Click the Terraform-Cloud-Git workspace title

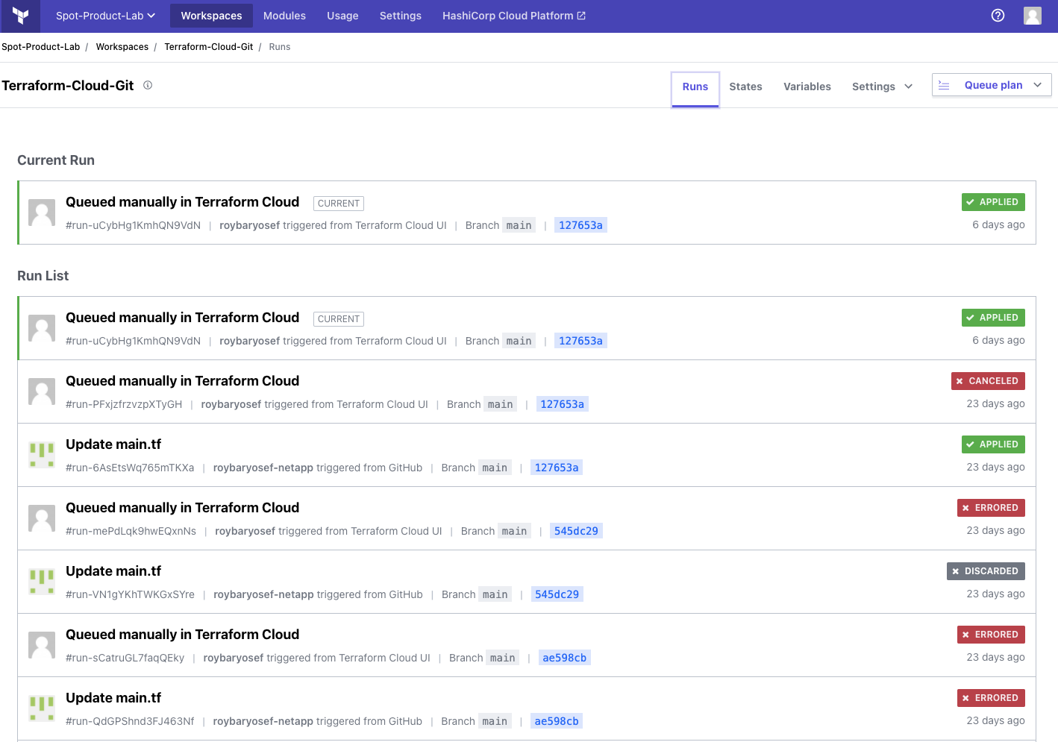pyautogui.click(x=68, y=86)
